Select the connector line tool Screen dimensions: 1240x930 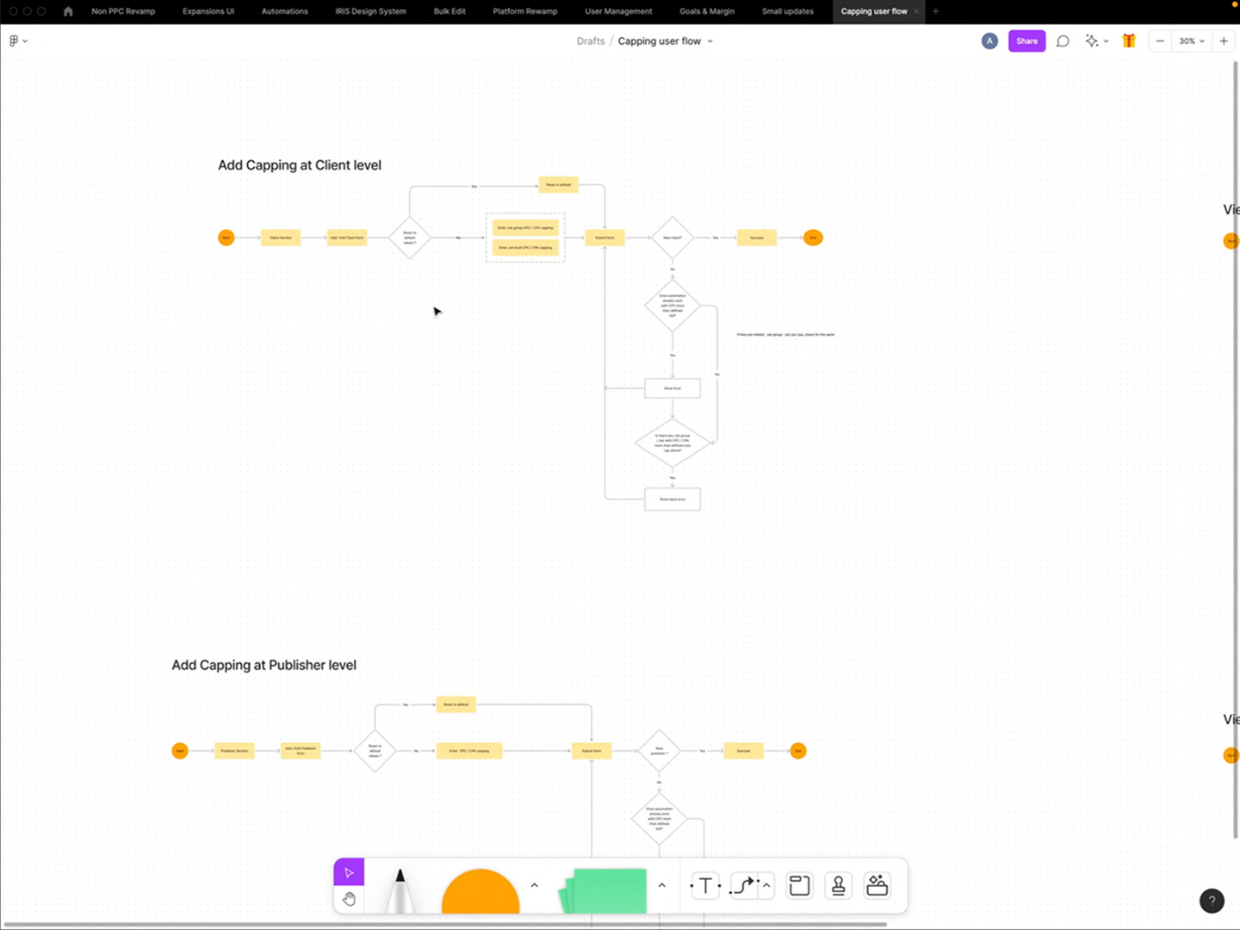(743, 885)
